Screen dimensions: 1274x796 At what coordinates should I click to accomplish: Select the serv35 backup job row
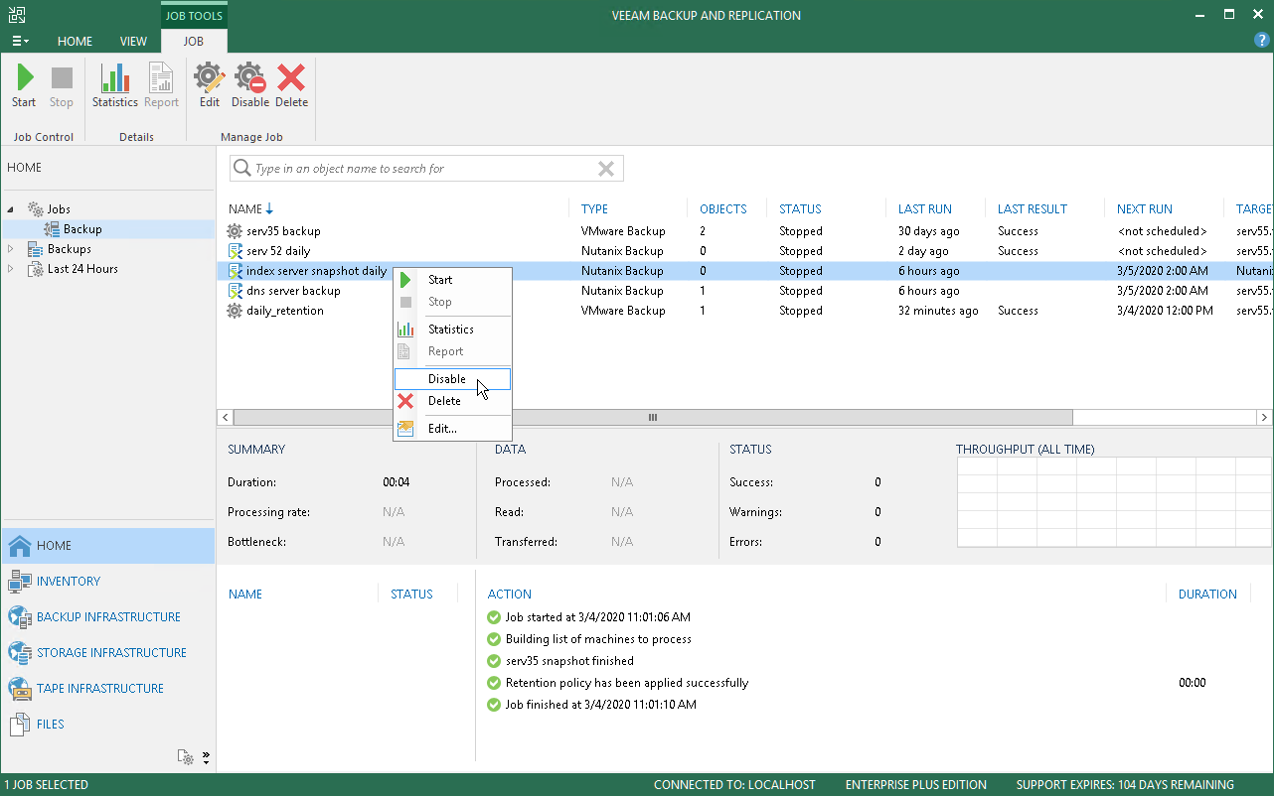[x=745, y=231]
